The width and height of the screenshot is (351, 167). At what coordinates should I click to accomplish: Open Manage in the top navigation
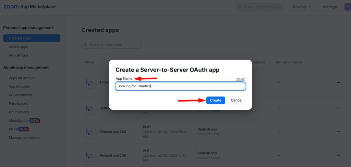pos(330,7)
